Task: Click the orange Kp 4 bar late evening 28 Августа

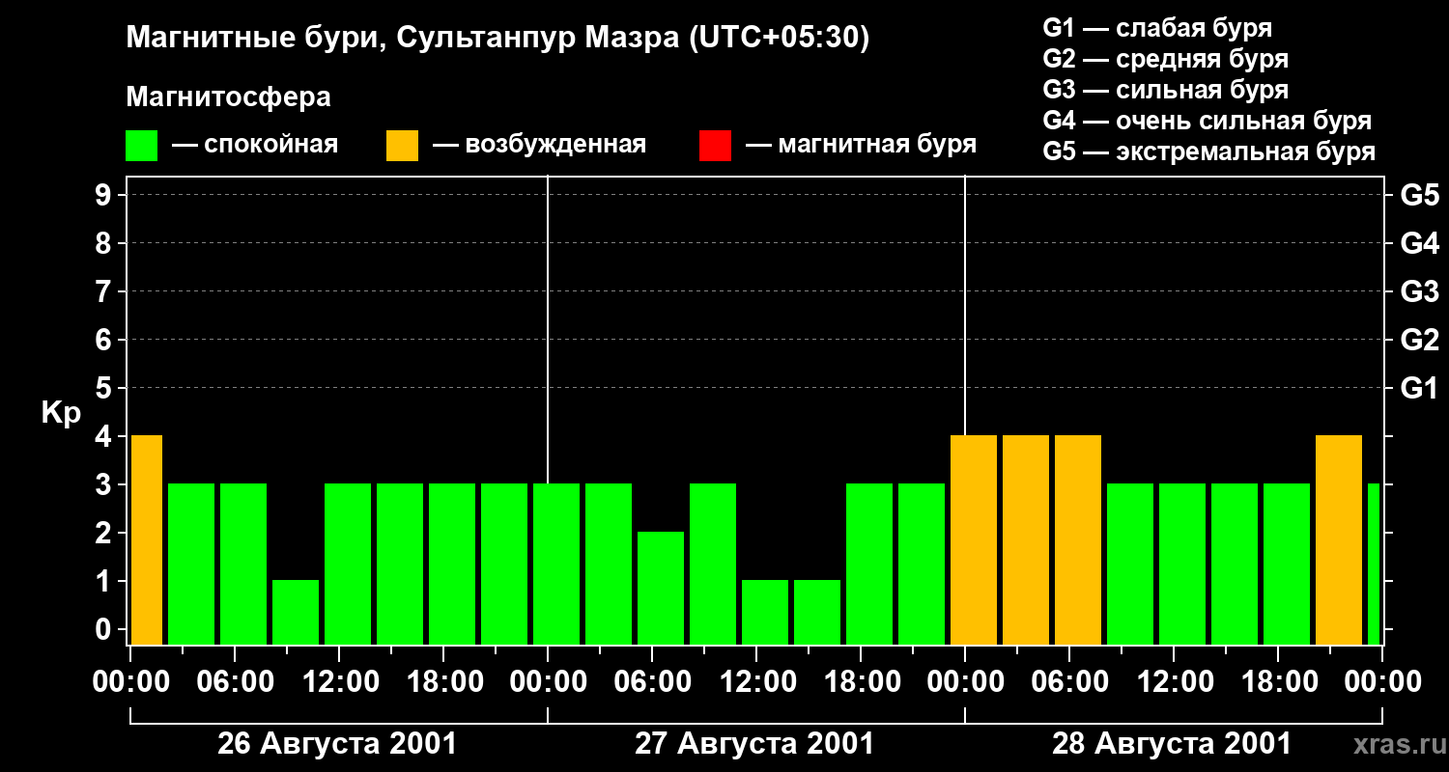Action: [1339, 540]
